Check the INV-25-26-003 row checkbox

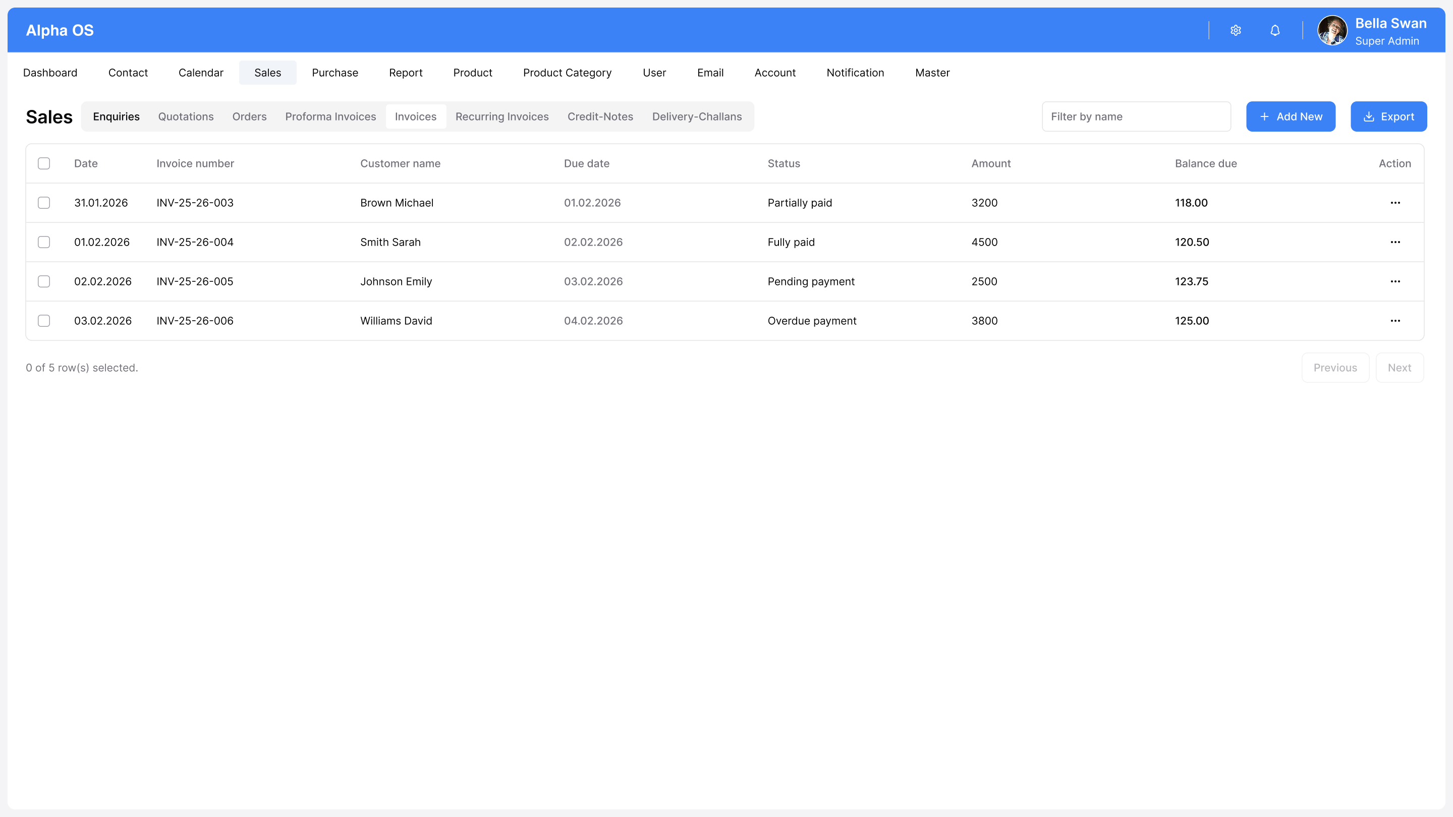tap(44, 203)
